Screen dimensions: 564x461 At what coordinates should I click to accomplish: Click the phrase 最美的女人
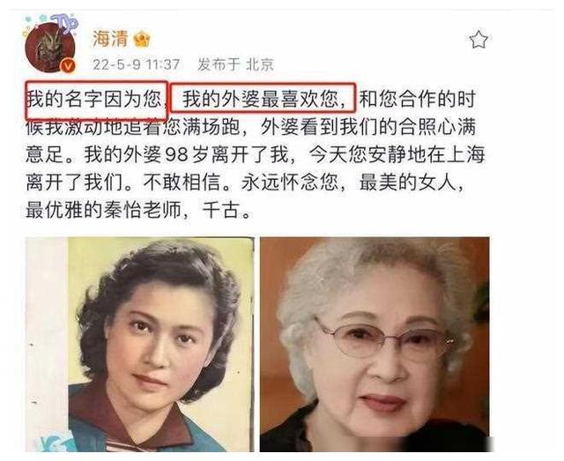407,182
